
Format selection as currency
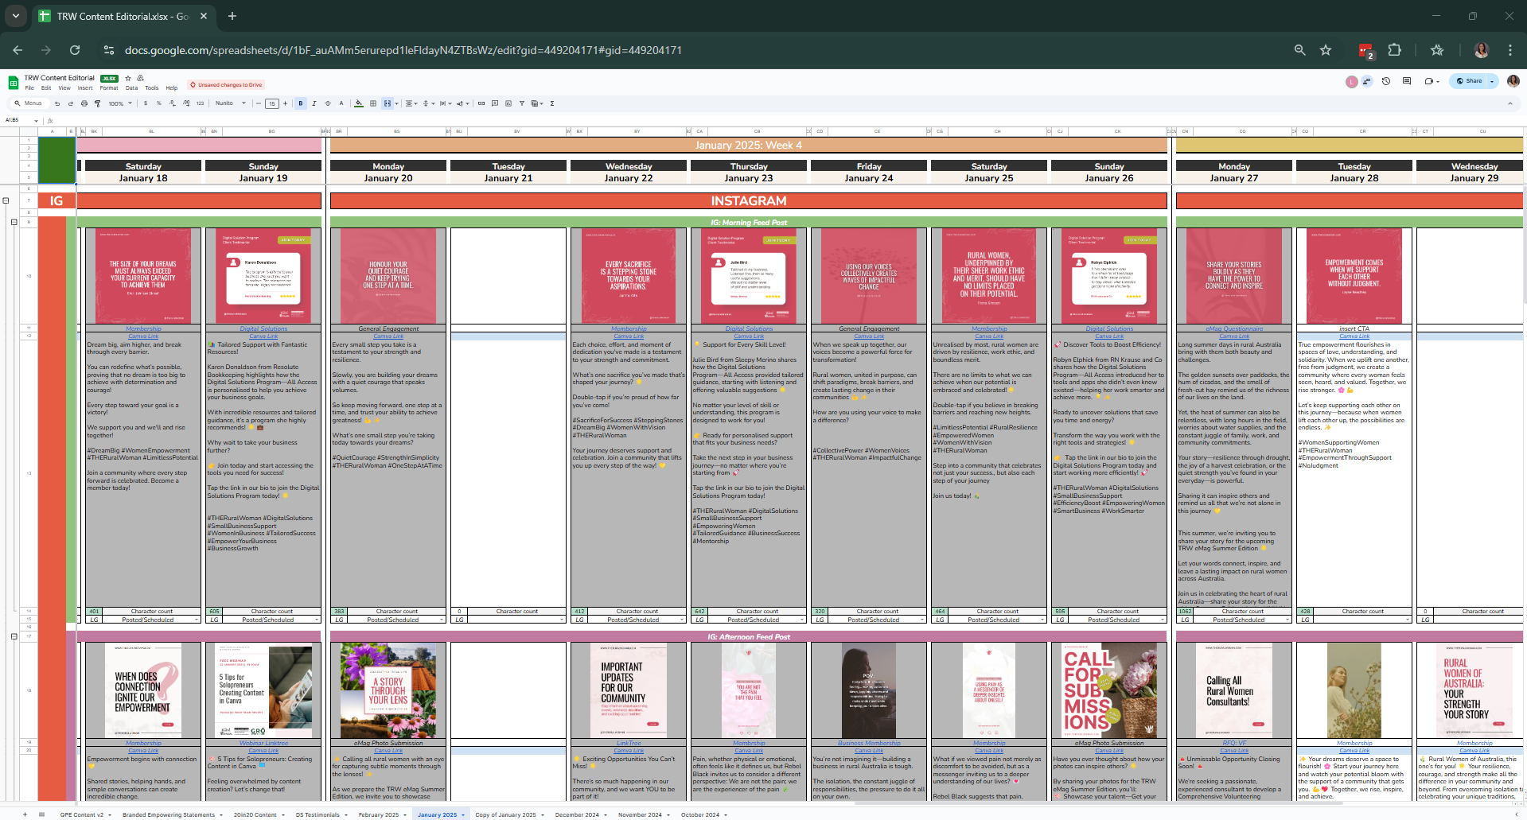click(146, 103)
